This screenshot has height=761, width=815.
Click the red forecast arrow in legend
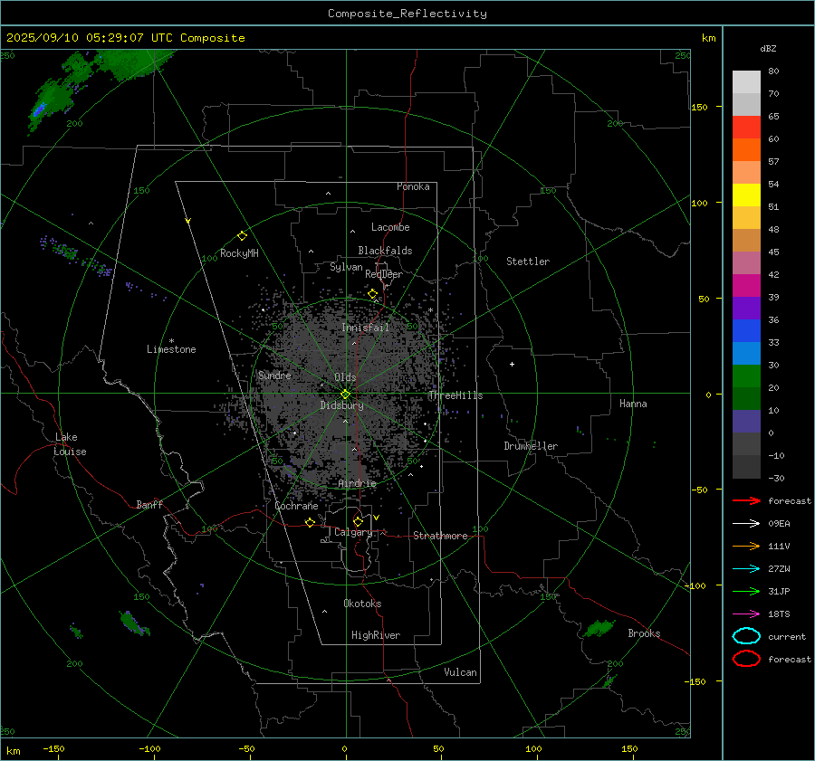tap(746, 500)
